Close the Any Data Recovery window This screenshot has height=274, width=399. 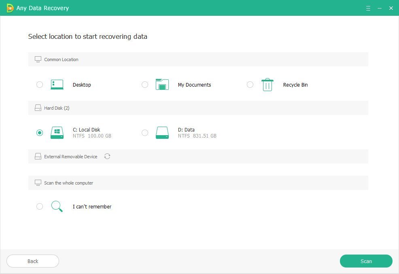point(391,8)
